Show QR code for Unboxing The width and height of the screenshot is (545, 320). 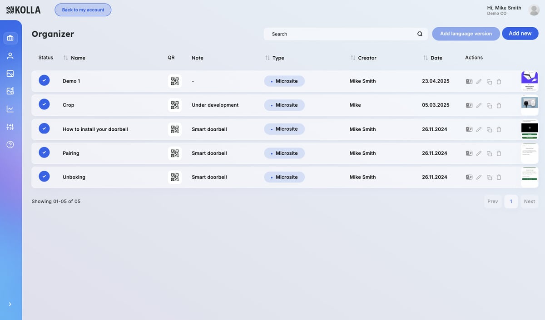174,177
